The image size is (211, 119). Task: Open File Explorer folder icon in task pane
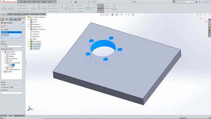point(210,25)
